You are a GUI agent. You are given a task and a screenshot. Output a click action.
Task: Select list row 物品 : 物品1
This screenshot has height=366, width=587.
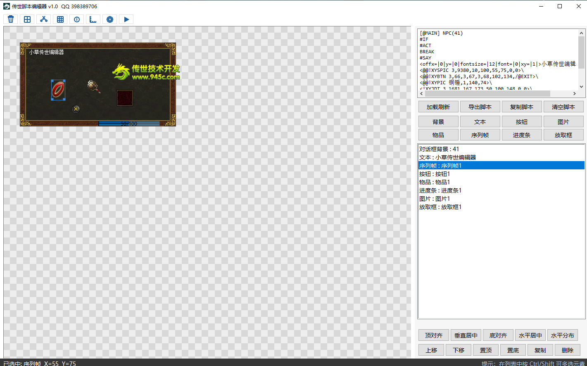tap(501, 182)
